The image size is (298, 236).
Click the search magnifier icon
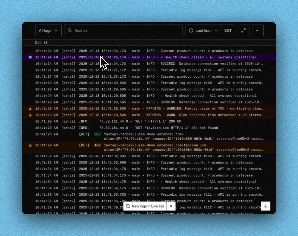(70, 30)
